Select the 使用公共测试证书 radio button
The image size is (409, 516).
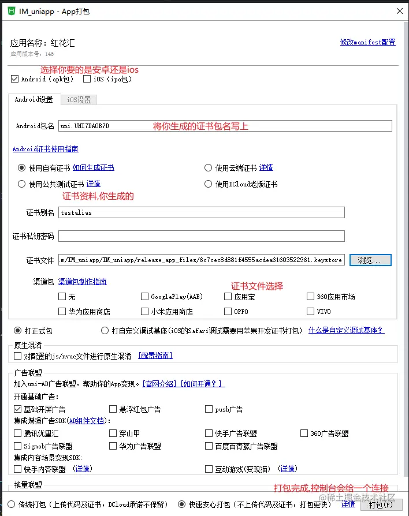(22, 184)
